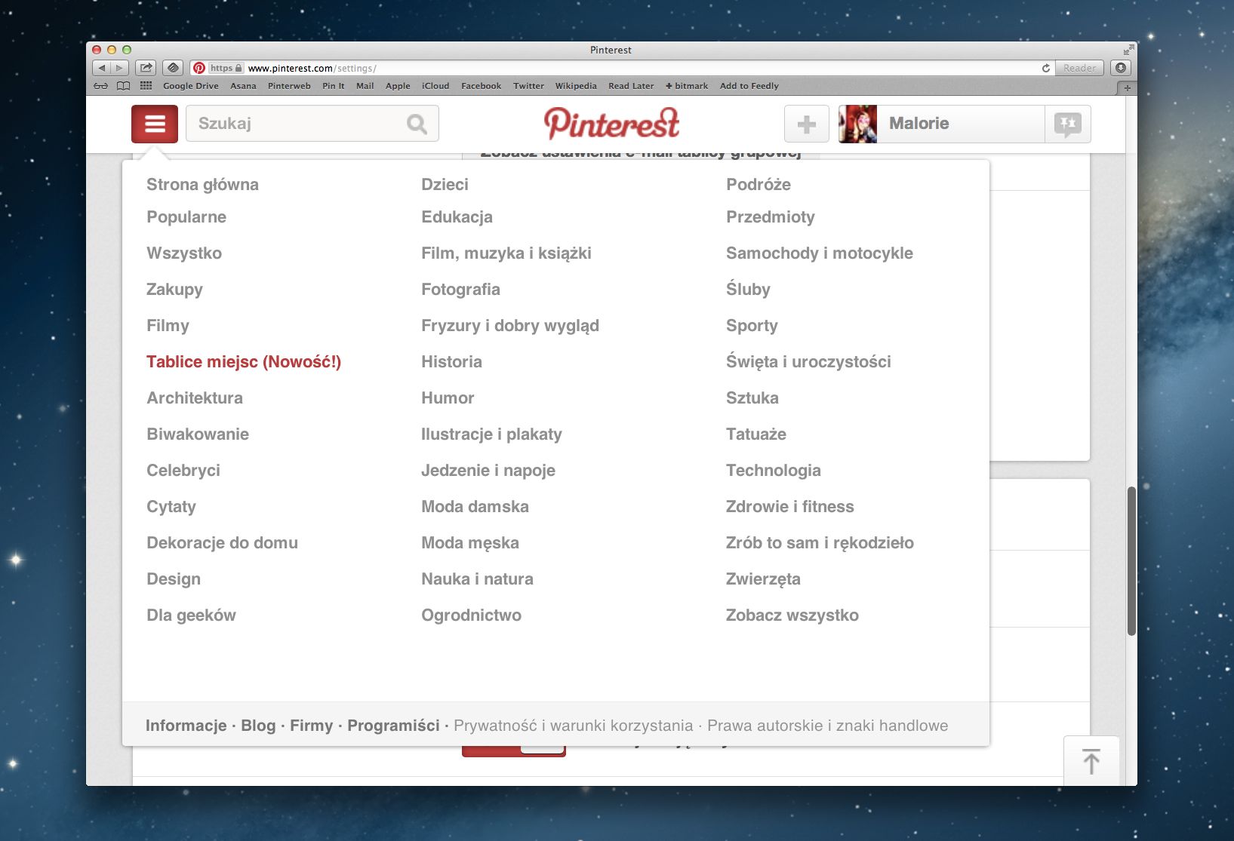The height and width of the screenshot is (841, 1234).
Task: Select the Dekoracje do domu category
Action: [222, 543]
